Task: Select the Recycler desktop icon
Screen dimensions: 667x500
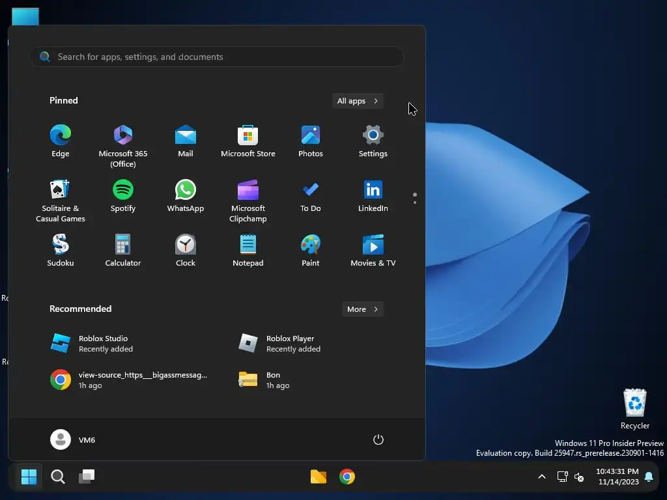Action: pyautogui.click(x=634, y=409)
